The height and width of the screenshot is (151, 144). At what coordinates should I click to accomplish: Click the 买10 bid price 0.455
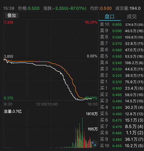pyautogui.click(x=117, y=146)
